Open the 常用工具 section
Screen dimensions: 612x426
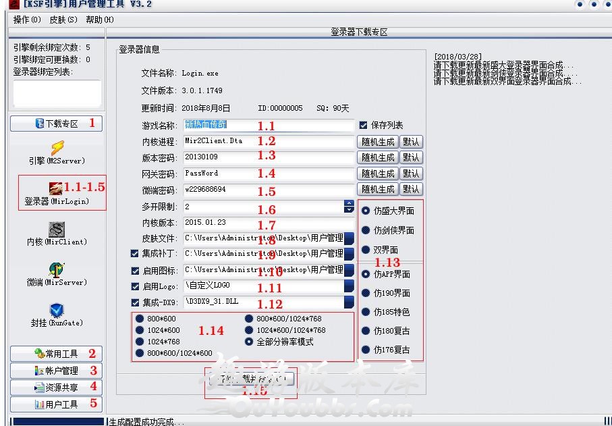tap(56, 354)
